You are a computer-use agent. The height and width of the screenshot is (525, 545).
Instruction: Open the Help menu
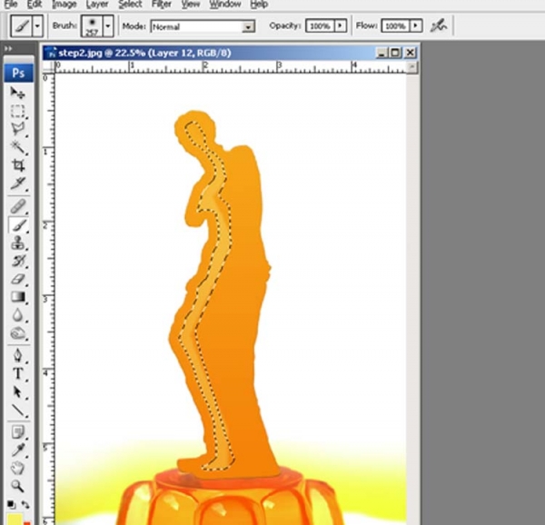[259, 5]
